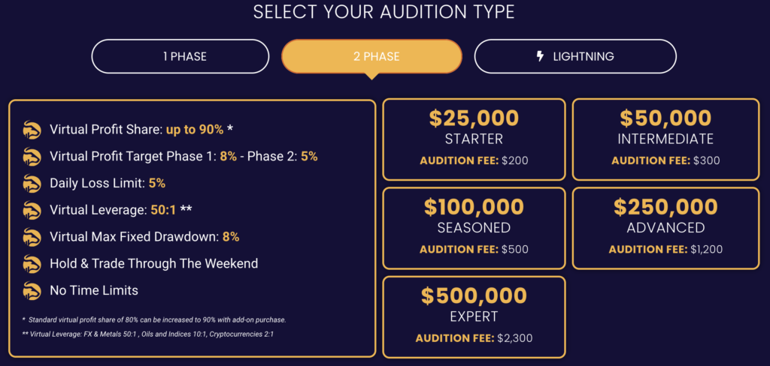Image resolution: width=770 pixels, height=366 pixels.
Task: Click bull icon beside Virtual Profit Target
Action: click(32, 157)
